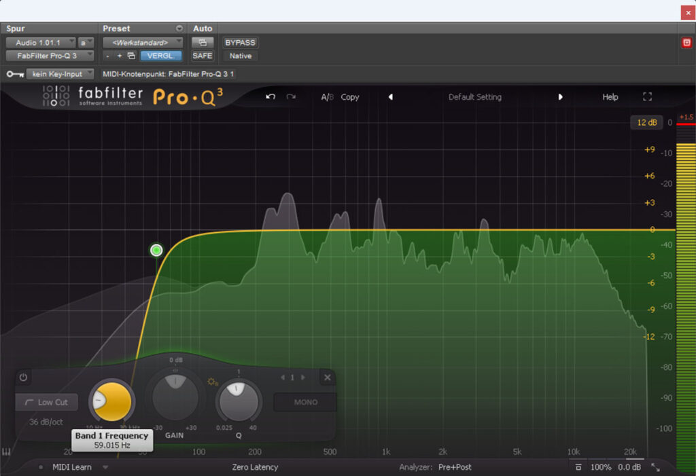Viewport: 696px width, 476px height.
Task: Go to previous band with left arrow
Action: [x=282, y=378]
